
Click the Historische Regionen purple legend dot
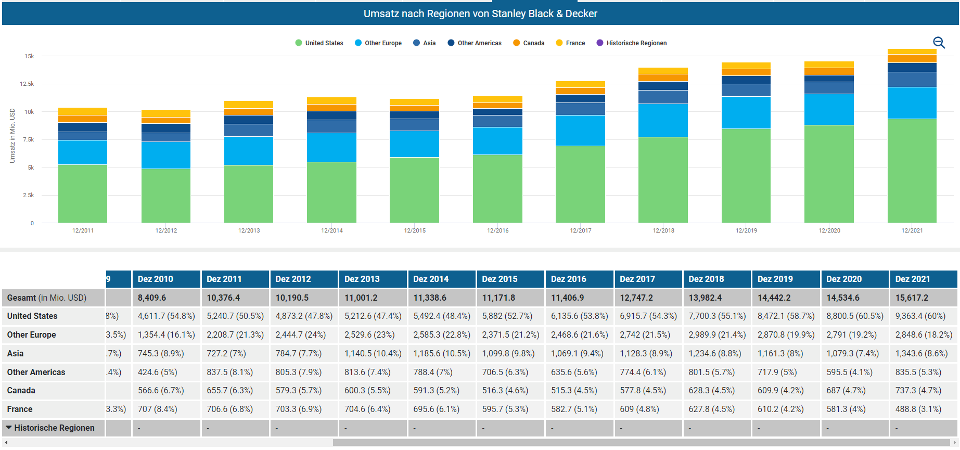point(600,43)
